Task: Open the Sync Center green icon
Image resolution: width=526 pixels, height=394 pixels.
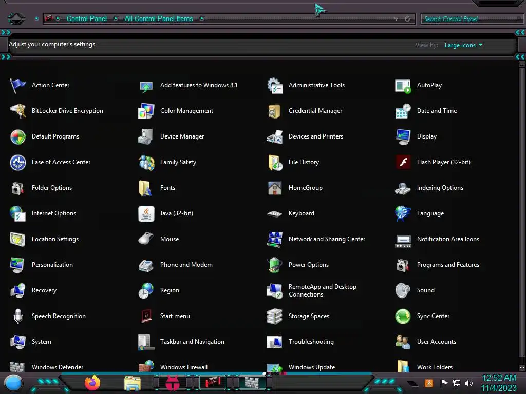Action: pos(403,316)
